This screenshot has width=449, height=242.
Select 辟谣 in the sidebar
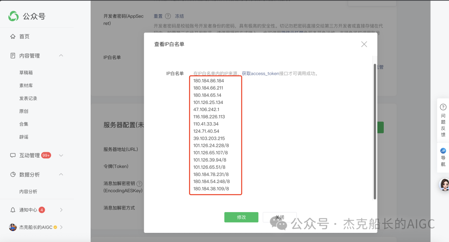click(x=24, y=137)
